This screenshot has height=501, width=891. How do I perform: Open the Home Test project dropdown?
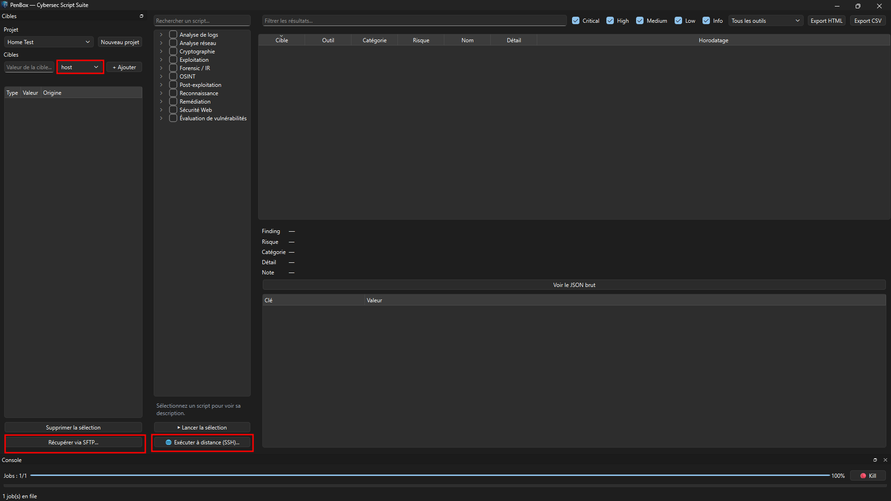(49, 42)
